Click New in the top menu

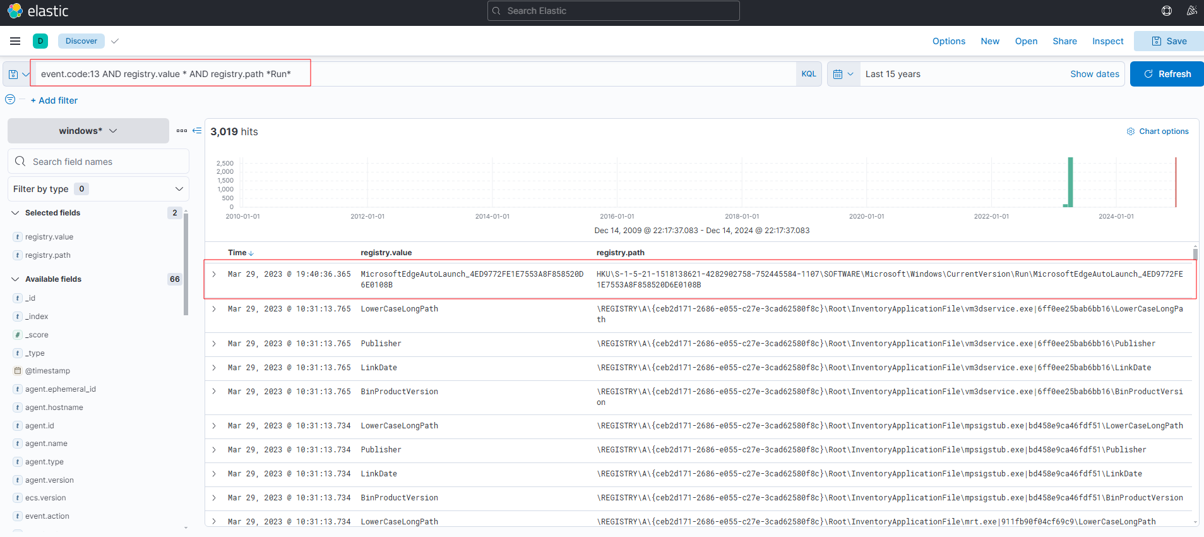[990, 41]
